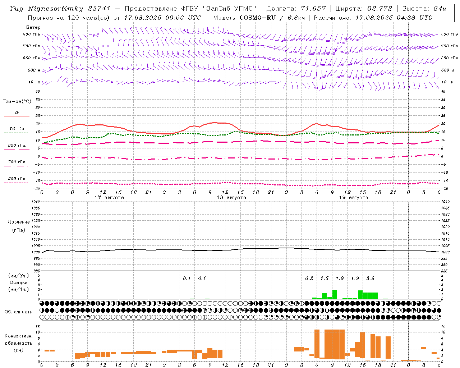This screenshot has width=460, height=368.
Task: Click the "3.9" precipitation amount value
Action: tap(370, 279)
